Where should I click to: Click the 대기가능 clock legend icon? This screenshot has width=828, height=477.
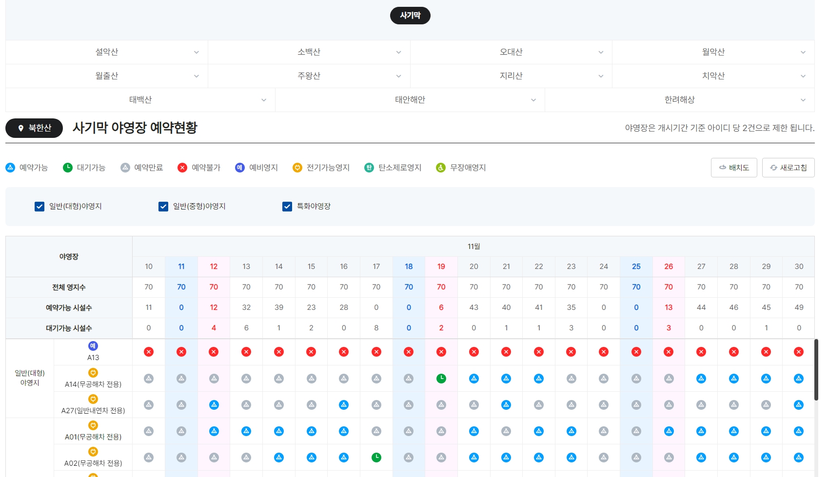pos(67,167)
